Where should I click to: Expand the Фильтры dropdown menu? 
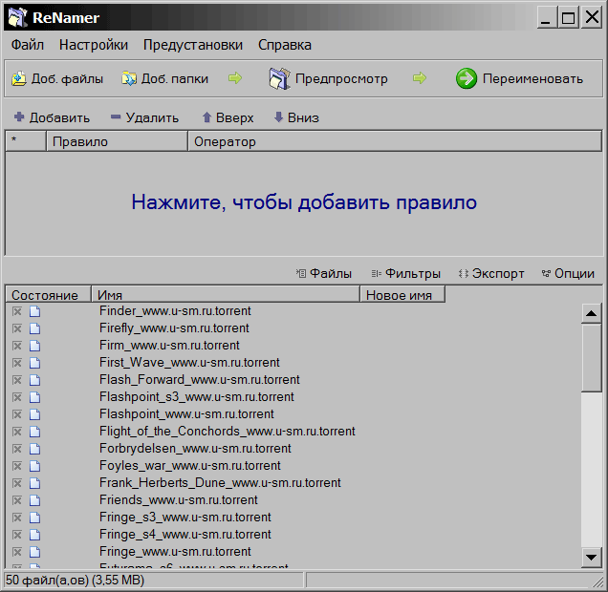[x=405, y=273]
